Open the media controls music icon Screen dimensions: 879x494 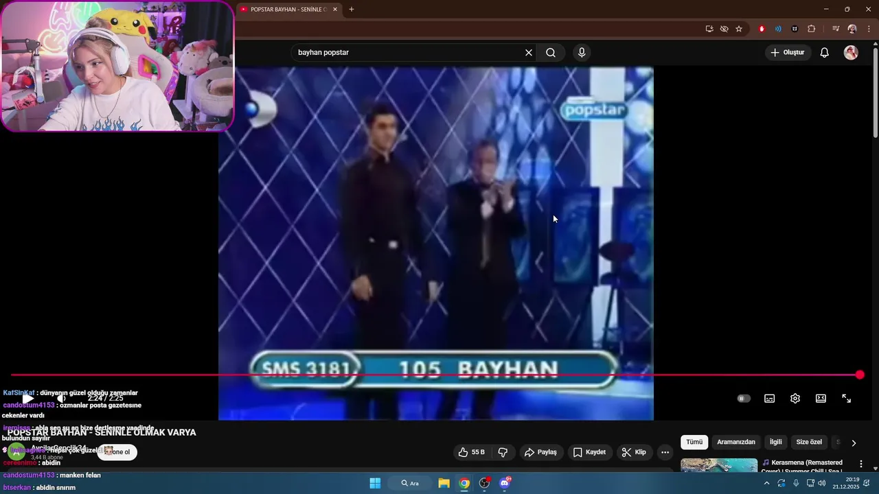pyautogui.click(x=836, y=29)
